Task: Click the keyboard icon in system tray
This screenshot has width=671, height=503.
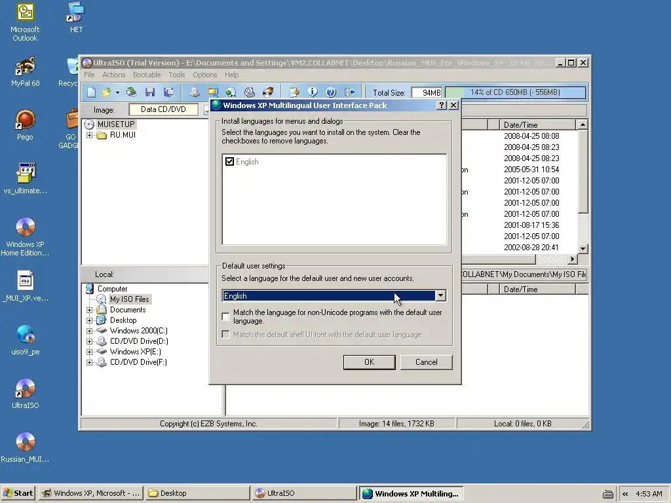Action: (608, 494)
